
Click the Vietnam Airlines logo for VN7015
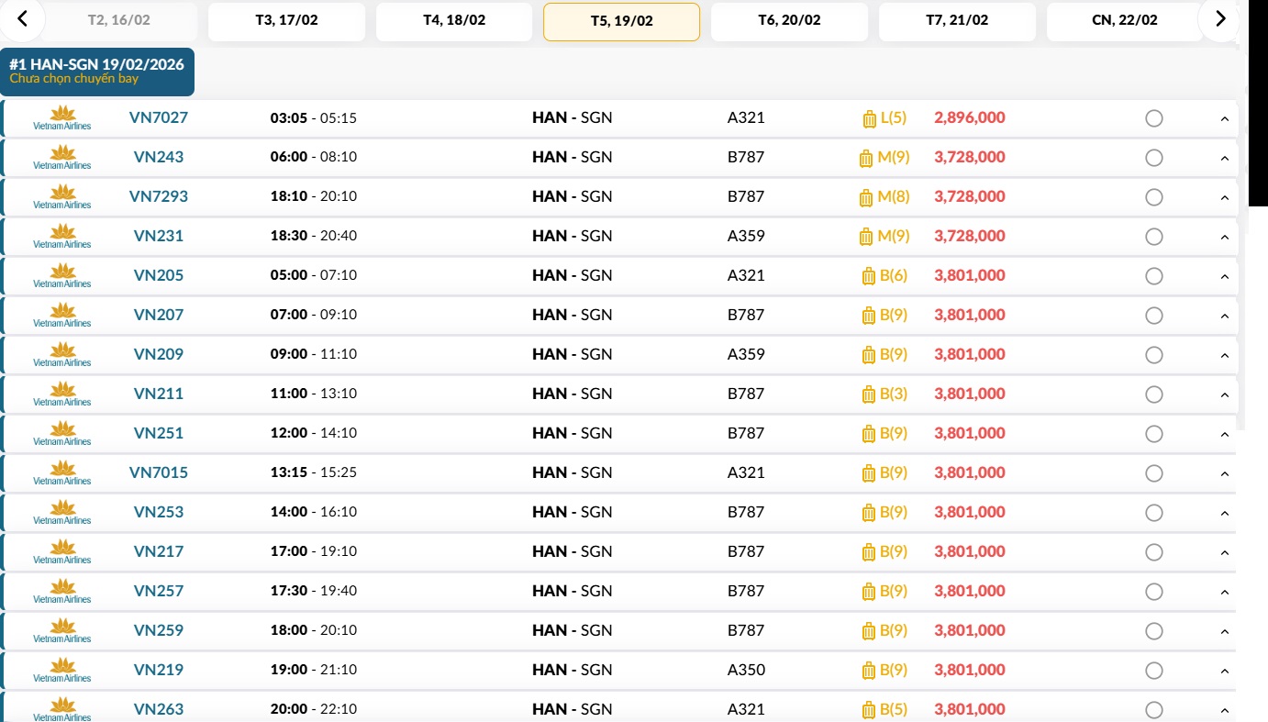pyautogui.click(x=62, y=472)
